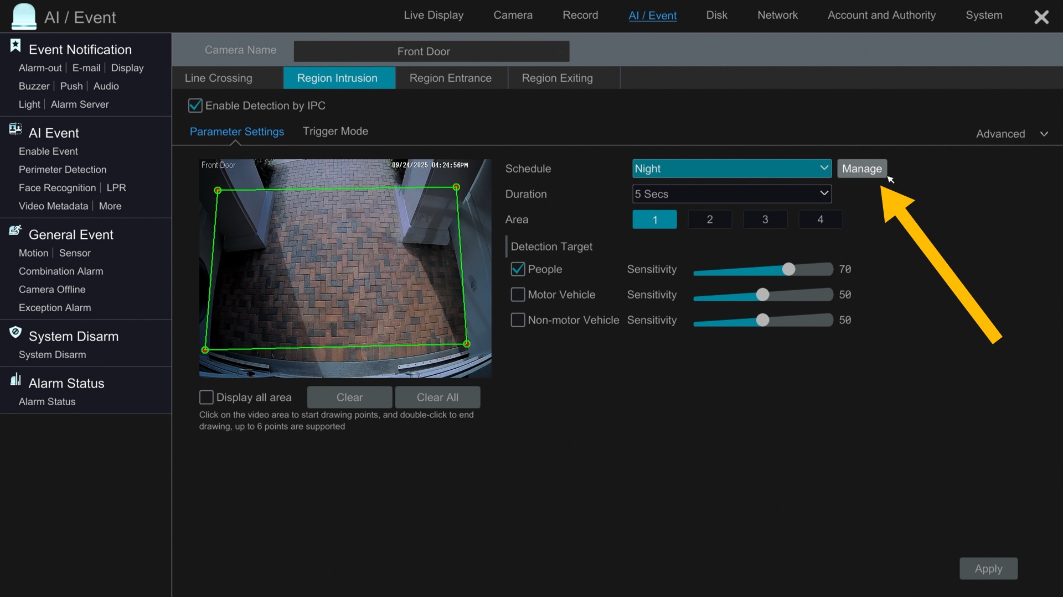Open the Live Display menu
This screenshot has height=597, width=1063.
point(434,15)
